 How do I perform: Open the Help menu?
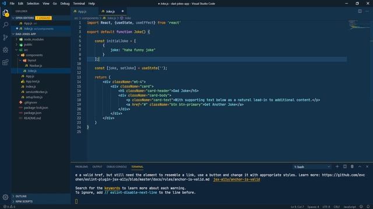92,3
